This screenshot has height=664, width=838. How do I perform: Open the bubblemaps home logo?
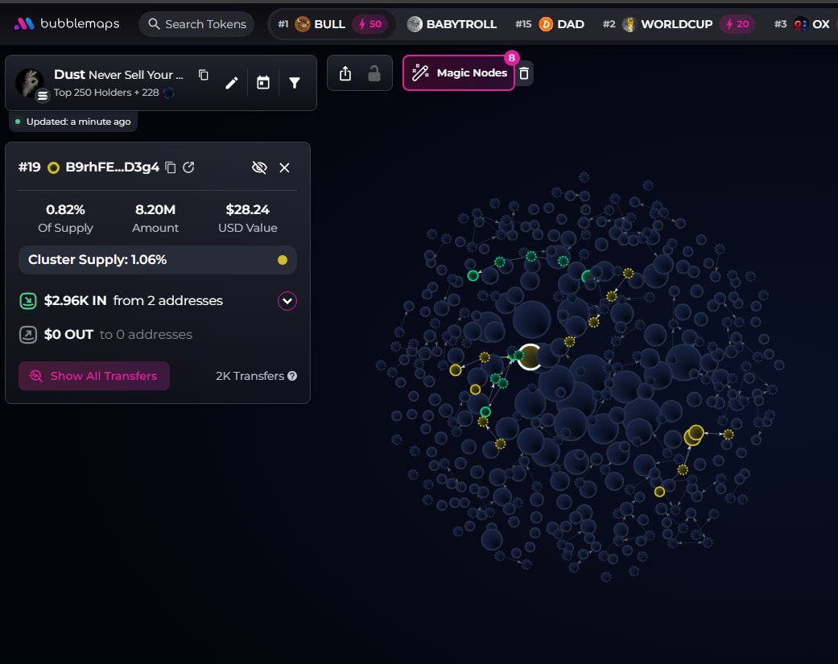point(67,23)
